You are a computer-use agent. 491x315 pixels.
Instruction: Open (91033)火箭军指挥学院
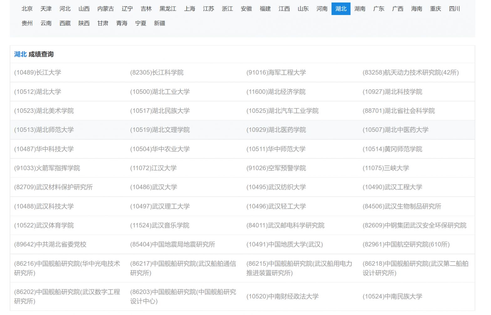pyautogui.click(x=47, y=168)
